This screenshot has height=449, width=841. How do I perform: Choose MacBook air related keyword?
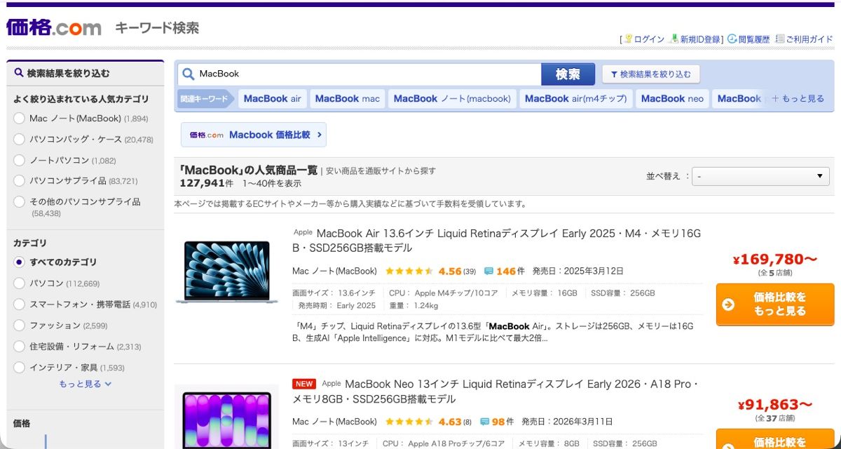[272, 99]
